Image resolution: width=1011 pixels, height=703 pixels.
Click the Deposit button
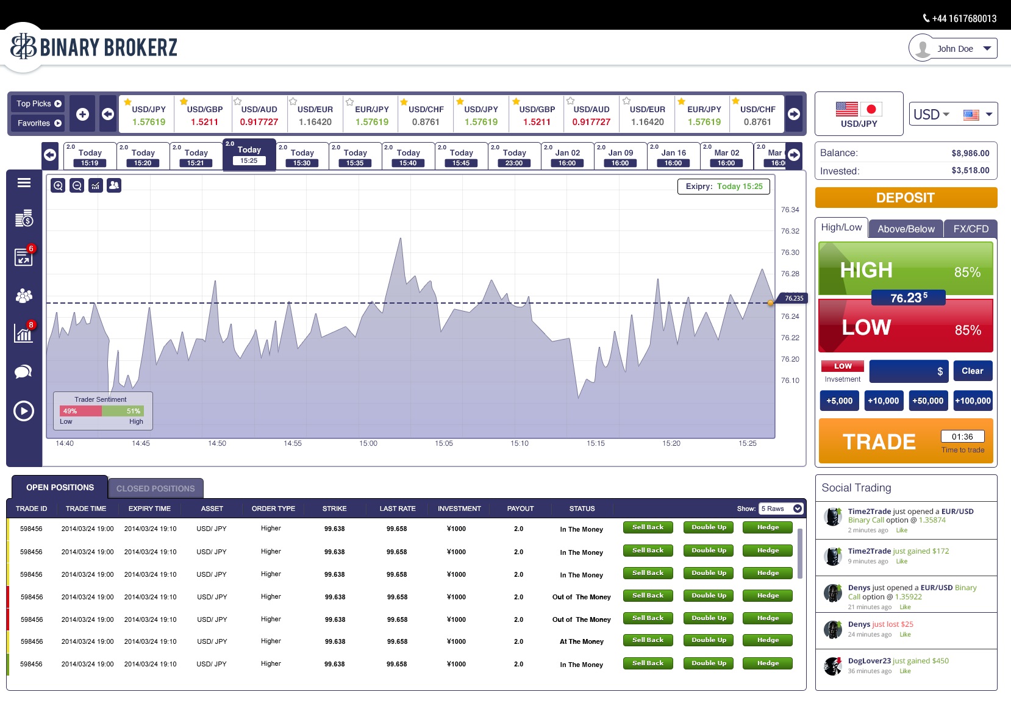tap(906, 198)
